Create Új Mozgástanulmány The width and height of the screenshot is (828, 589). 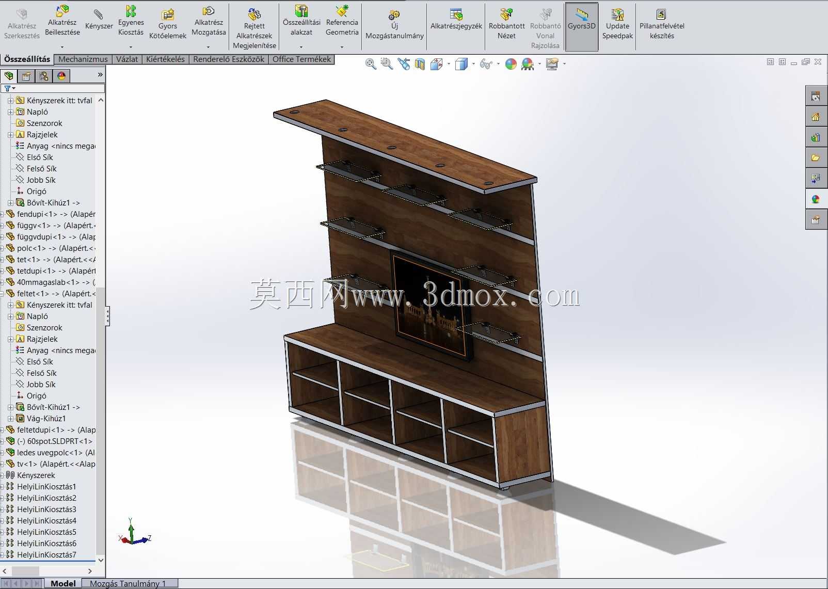point(394,24)
